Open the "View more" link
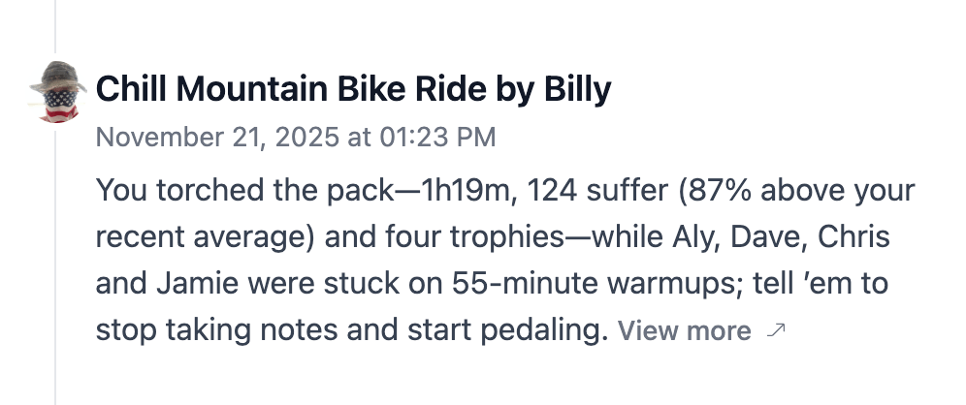966x405 pixels. 685,331
